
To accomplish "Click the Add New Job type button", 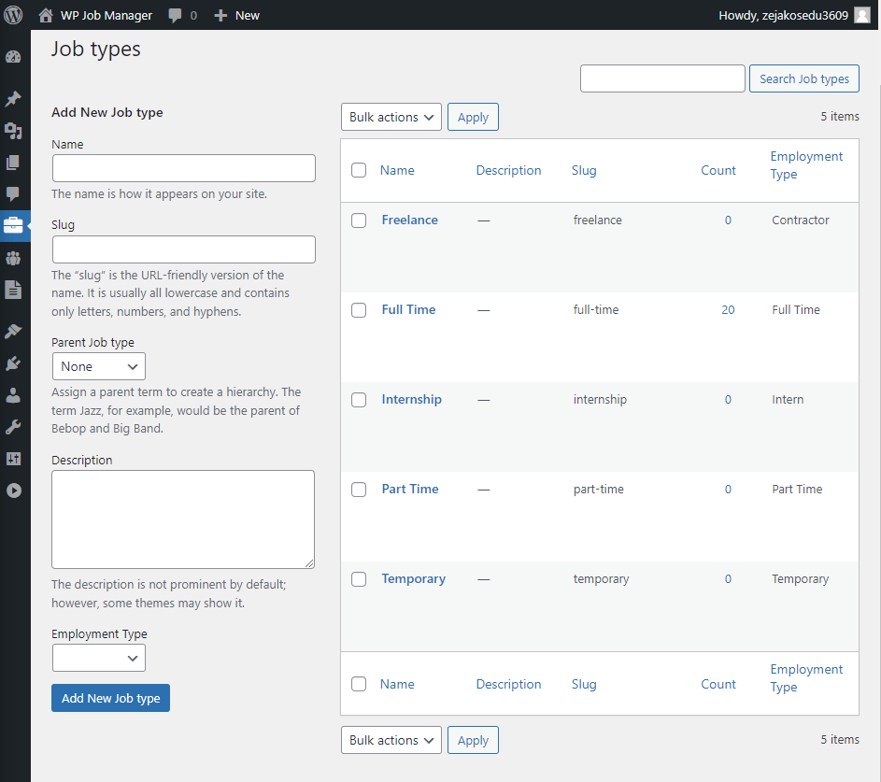I will point(110,698).
